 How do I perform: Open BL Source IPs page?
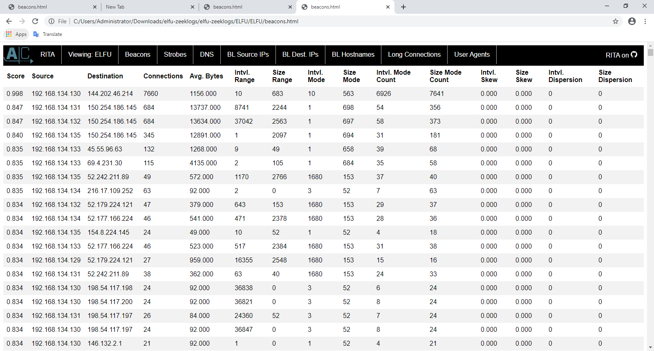(x=248, y=55)
